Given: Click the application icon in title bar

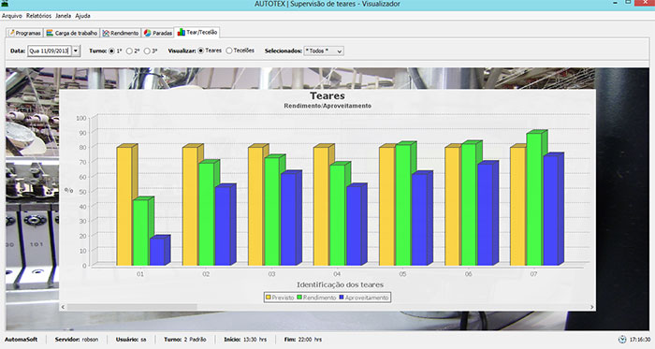Looking at the screenshot, I should click(x=5, y=4).
